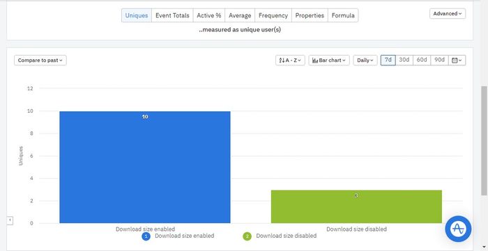Open the Daily interval dropdown
488x251 pixels.
tap(365, 60)
